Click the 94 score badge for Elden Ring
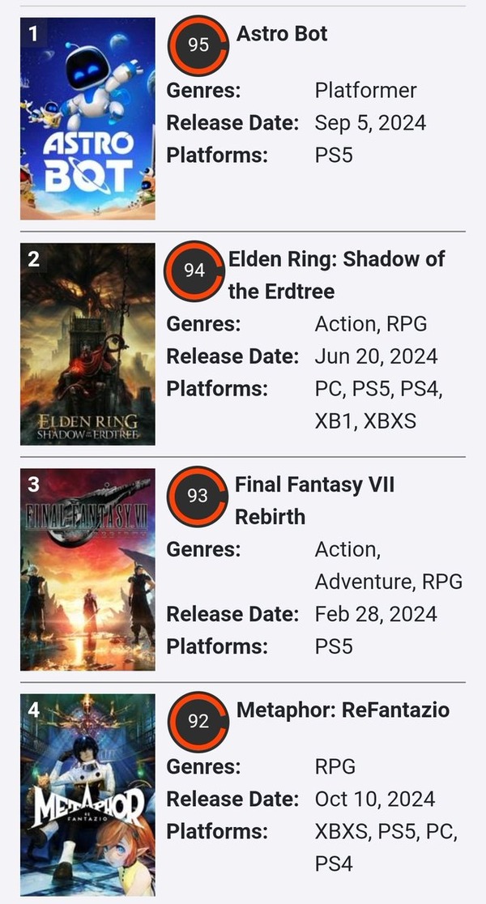Screen dimensions: 486x904 [194, 271]
